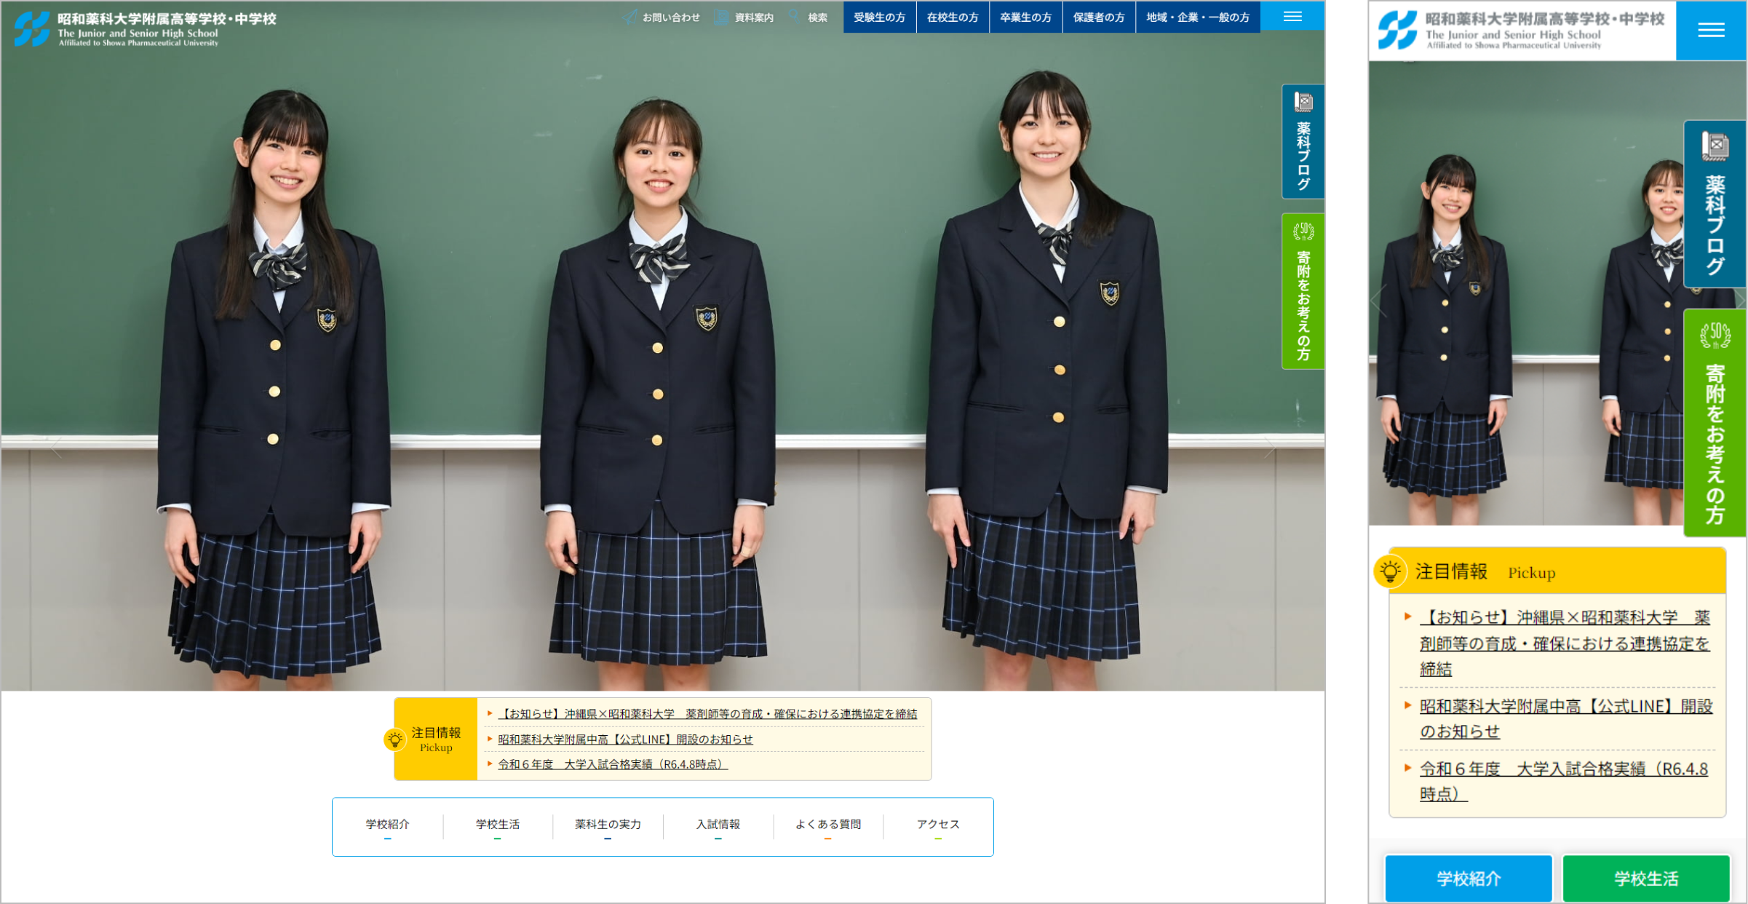Select 入試情報 in the bottom navigation
Image resolution: width=1748 pixels, height=904 pixels.
click(718, 825)
